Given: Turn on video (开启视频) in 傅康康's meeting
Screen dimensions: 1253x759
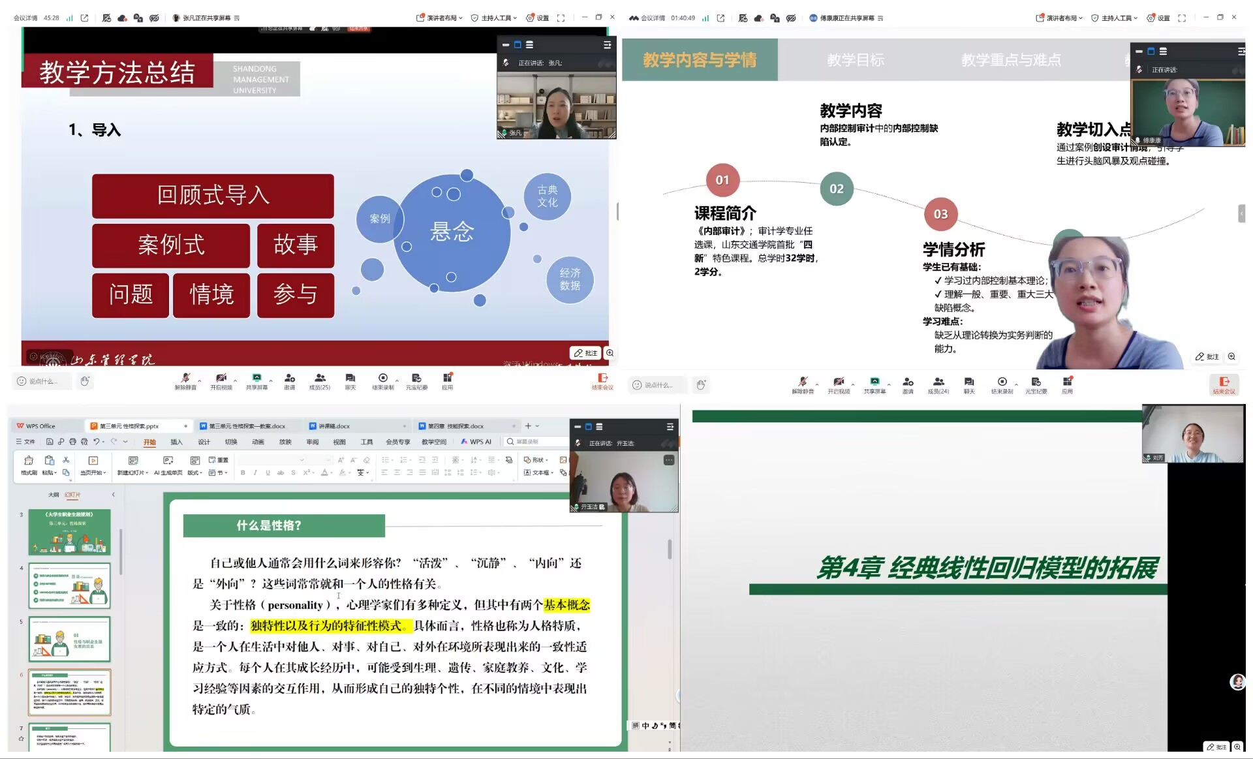Looking at the screenshot, I should pyautogui.click(x=839, y=385).
